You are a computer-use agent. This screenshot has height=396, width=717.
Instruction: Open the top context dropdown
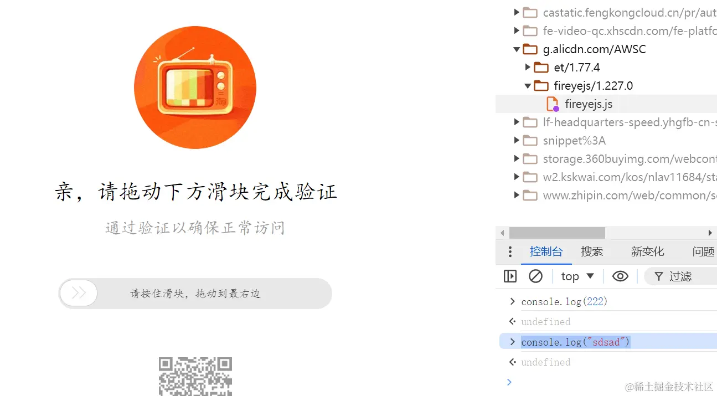tap(577, 276)
